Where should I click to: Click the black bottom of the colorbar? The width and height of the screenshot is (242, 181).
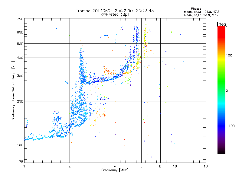pos(221,152)
